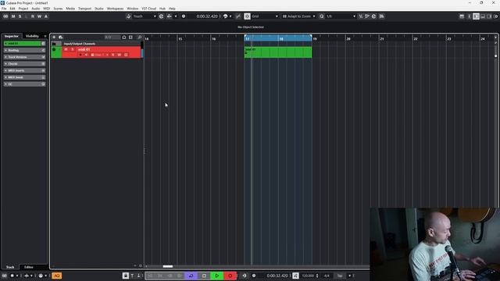Open the Adapt to Zoom grid dropdown
The image size is (500, 281).
click(298, 16)
